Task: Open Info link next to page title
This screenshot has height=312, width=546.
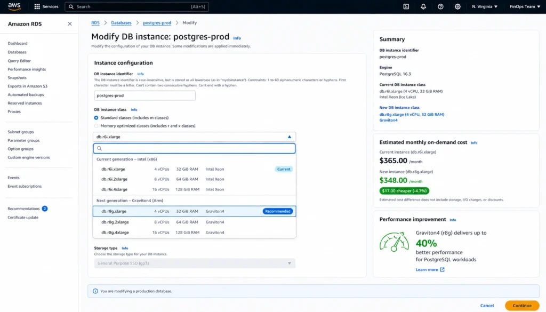Action: pos(237,38)
